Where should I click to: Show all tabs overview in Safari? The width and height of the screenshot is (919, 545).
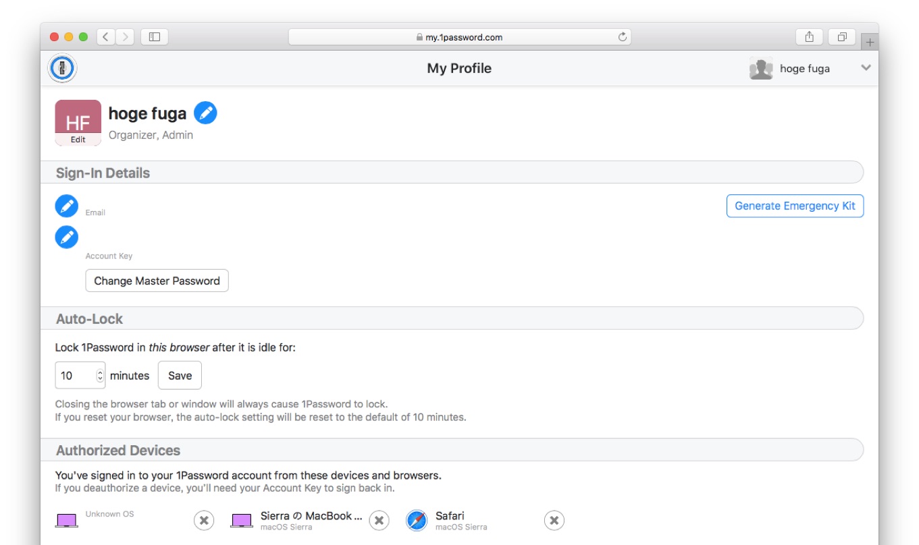point(842,37)
